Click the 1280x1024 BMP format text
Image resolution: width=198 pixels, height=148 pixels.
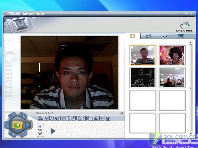pos(44,113)
